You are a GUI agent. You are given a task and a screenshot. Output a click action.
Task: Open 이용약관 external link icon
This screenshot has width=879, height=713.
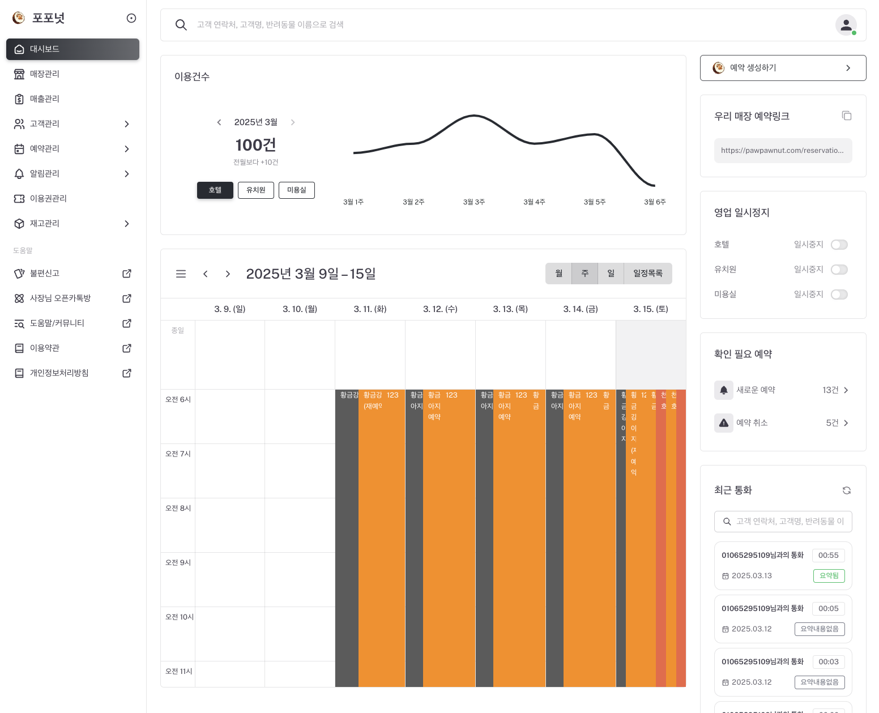point(127,348)
